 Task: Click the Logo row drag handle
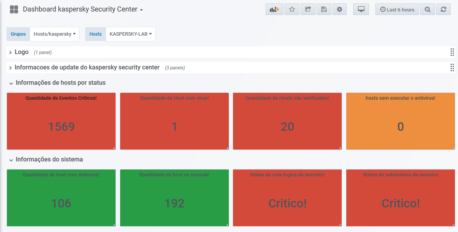click(x=452, y=52)
